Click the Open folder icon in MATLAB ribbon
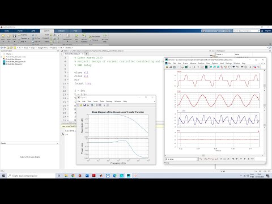272x204 pixels. (x=8, y=36)
